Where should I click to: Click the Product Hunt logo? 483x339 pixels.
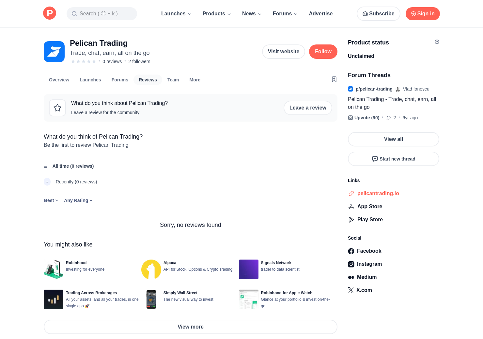point(50,13)
